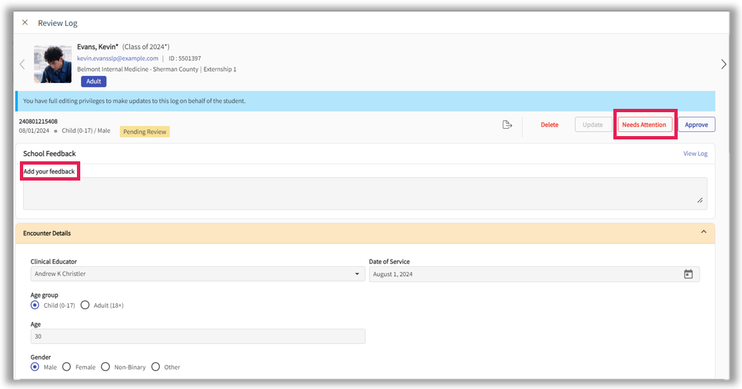
Task: Click the Evans, Kevin* student name
Action: (x=98, y=46)
